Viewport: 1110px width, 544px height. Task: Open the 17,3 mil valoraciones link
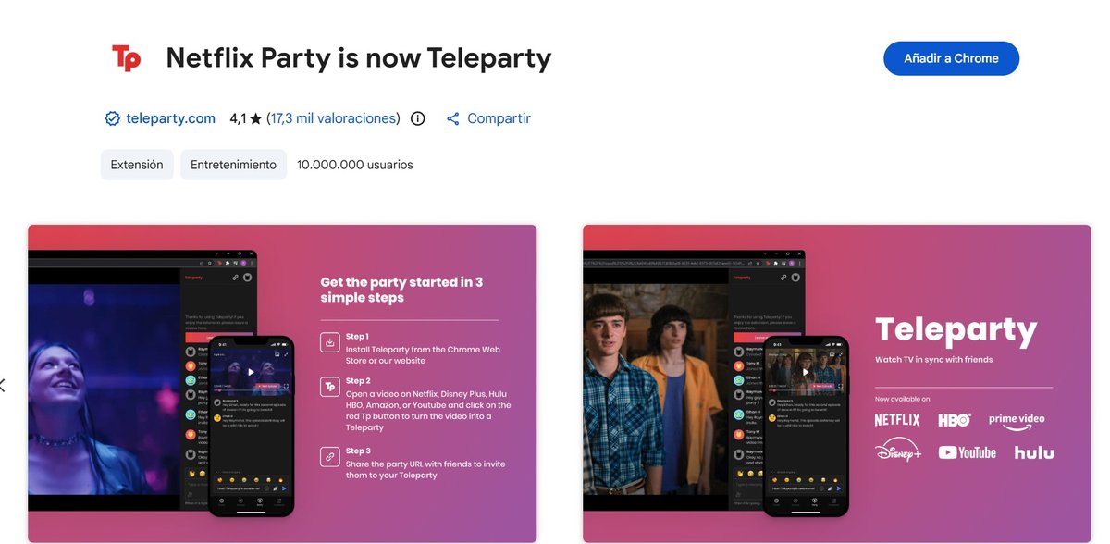[333, 118]
